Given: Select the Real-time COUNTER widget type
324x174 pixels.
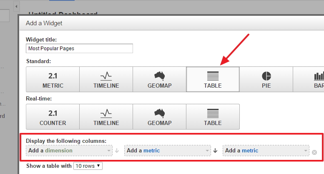Looking at the screenshot, I should [x=53, y=117].
